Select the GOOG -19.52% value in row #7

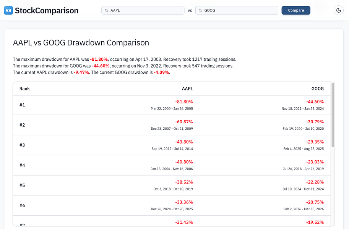coord(315,223)
